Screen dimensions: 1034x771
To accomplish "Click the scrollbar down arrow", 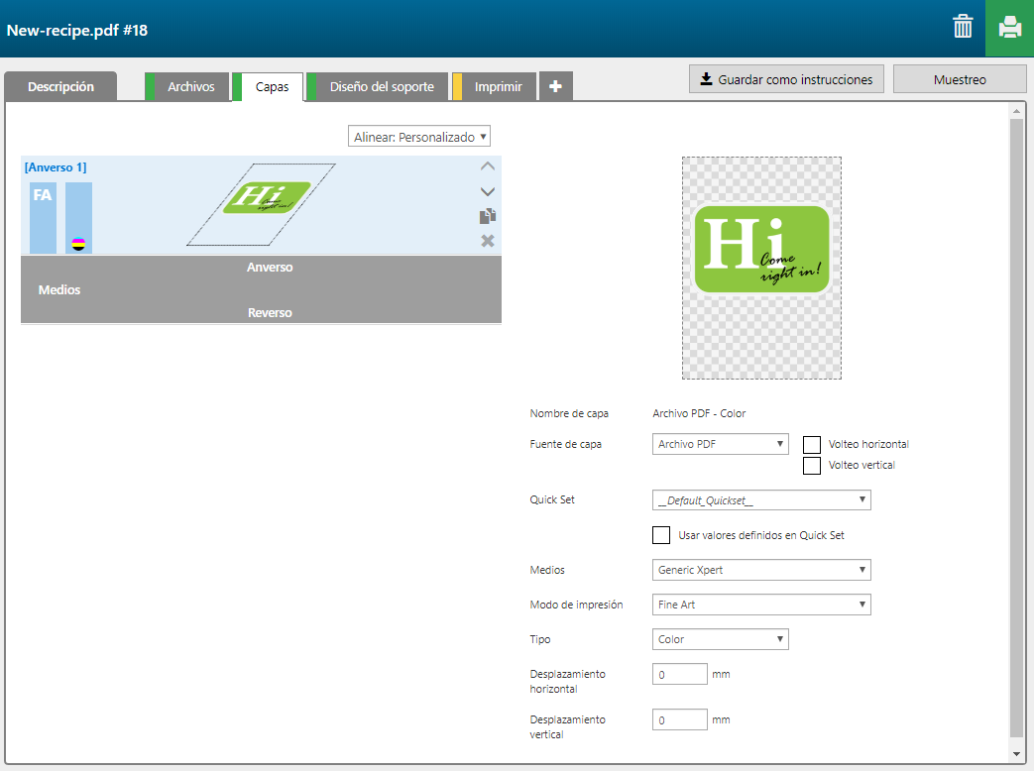I will (1016, 754).
